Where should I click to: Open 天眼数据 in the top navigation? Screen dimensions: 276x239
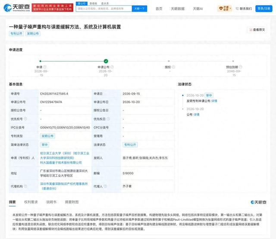[178, 9]
